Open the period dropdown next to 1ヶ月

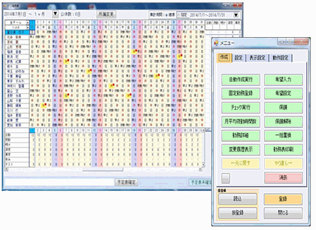[55, 14]
